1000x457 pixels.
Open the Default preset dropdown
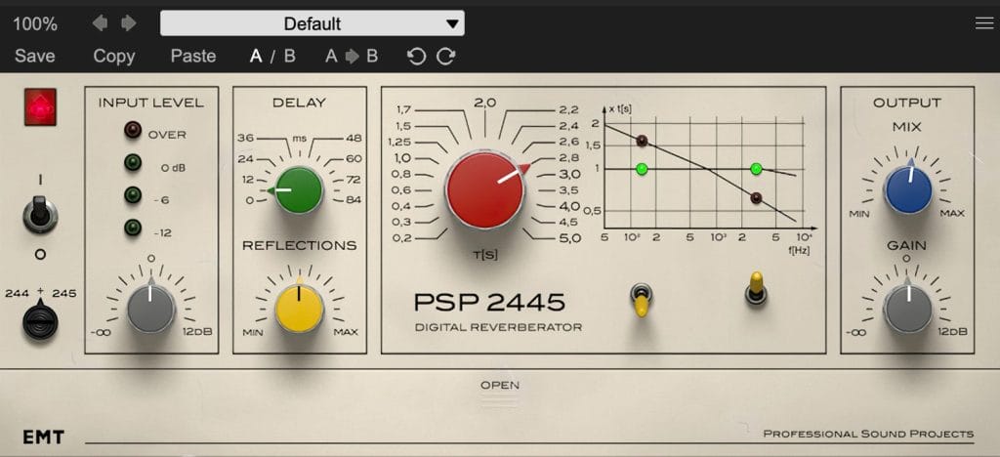[312, 23]
